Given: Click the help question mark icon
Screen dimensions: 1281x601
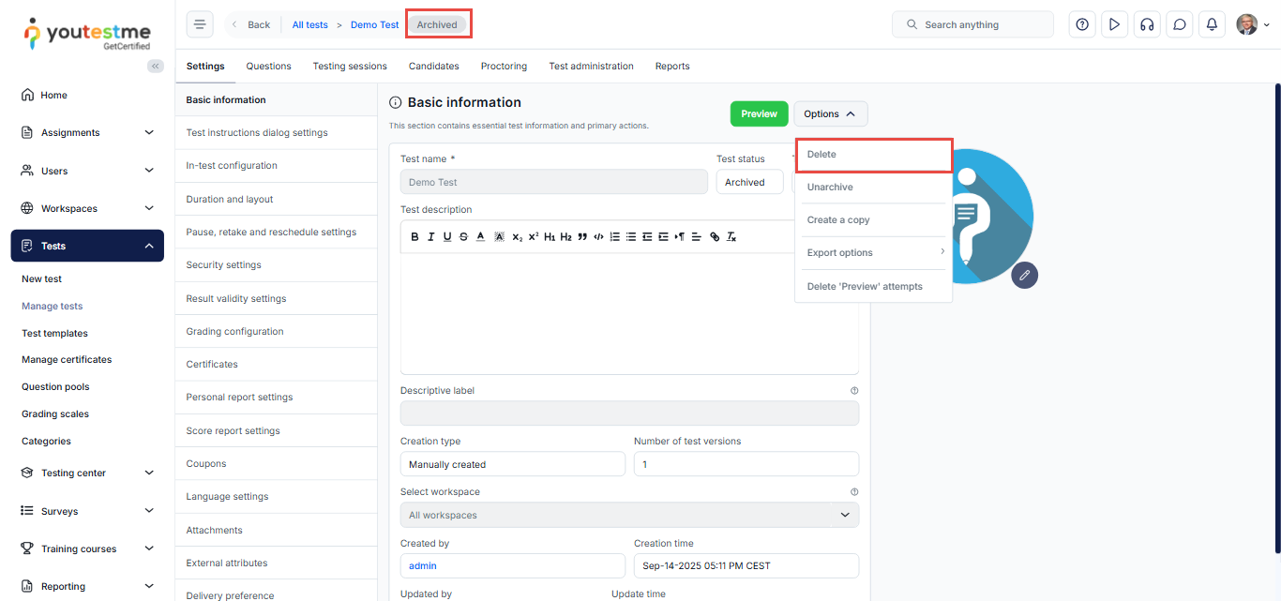Looking at the screenshot, I should [x=1082, y=25].
